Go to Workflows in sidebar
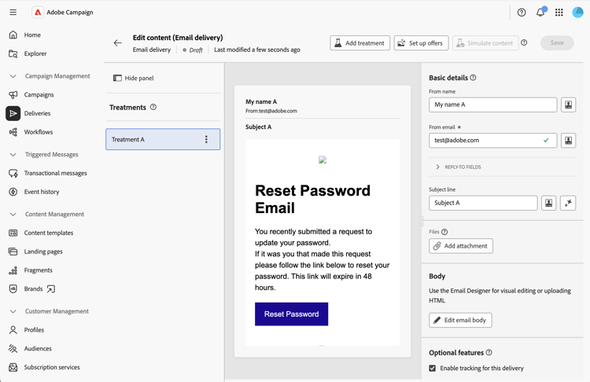 [38, 132]
